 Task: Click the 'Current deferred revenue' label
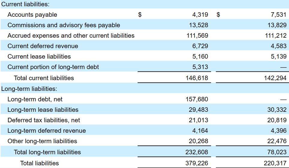(x=43, y=46)
